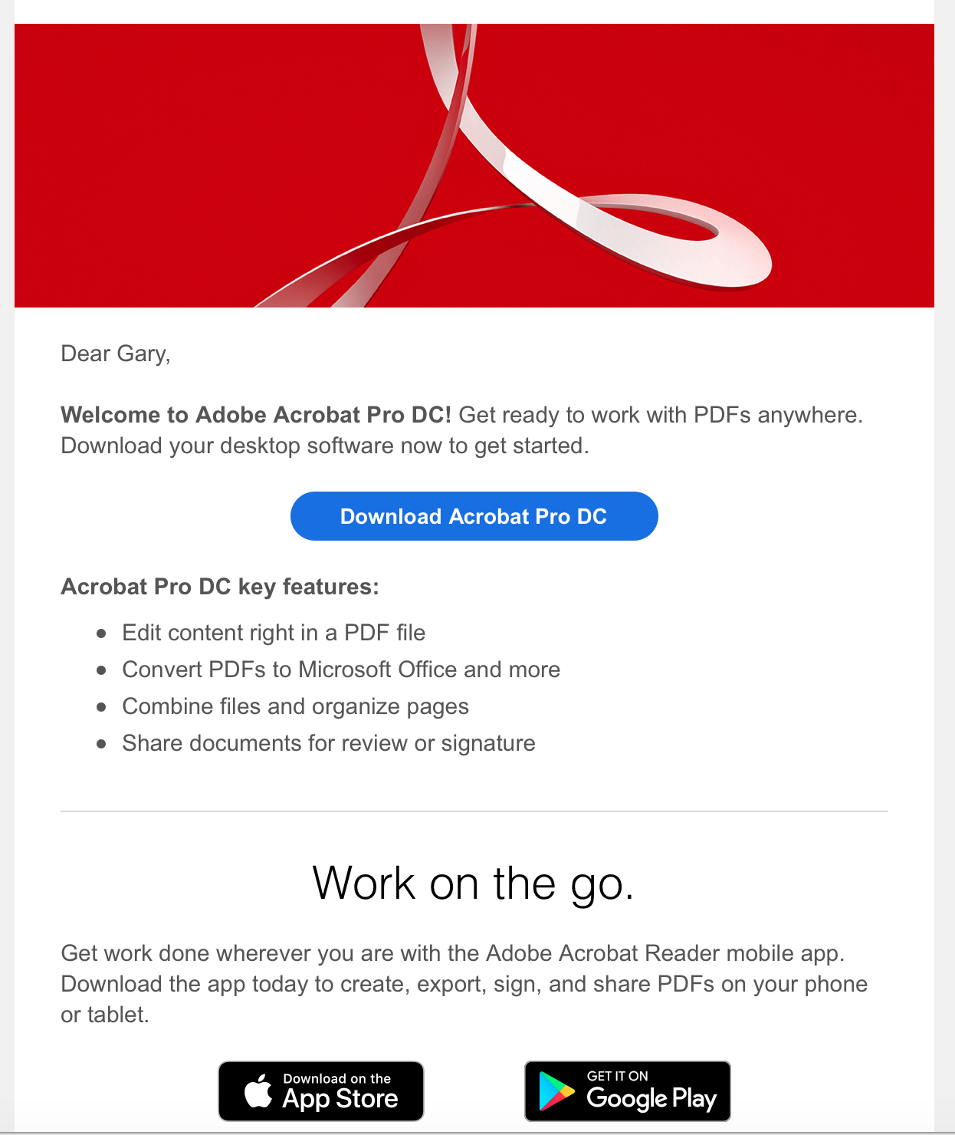Click the bullet next to Share documents item

point(102,744)
